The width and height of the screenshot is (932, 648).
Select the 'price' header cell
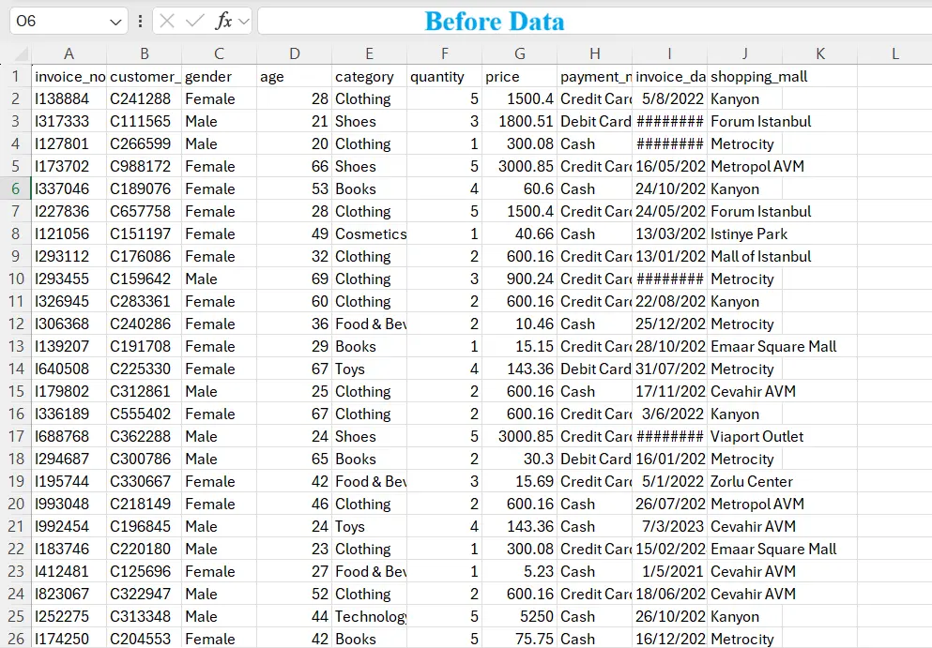point(519,77)
